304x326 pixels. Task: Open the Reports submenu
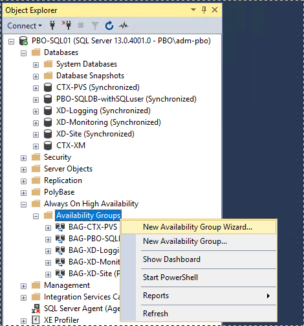coord(199,296)
